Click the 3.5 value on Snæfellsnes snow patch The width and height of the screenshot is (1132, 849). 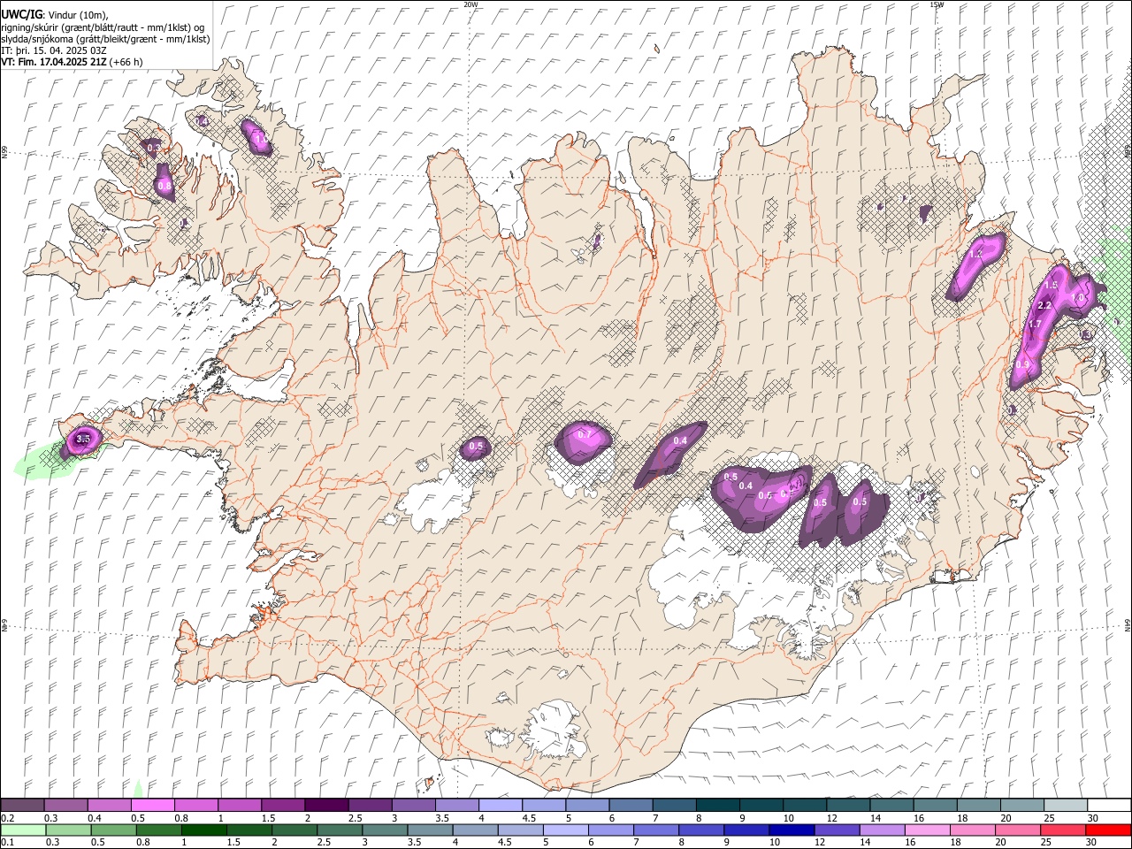click(84, 439)
